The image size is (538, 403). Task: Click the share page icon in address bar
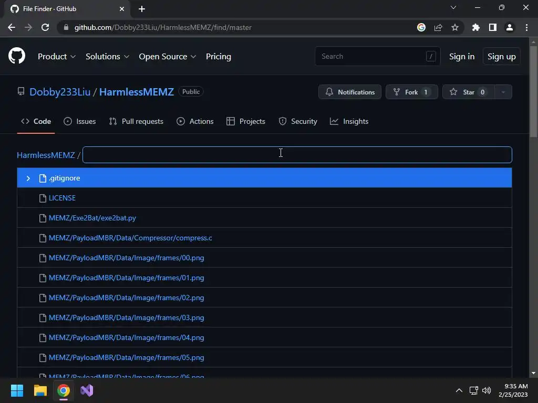[x=438, y=27]
